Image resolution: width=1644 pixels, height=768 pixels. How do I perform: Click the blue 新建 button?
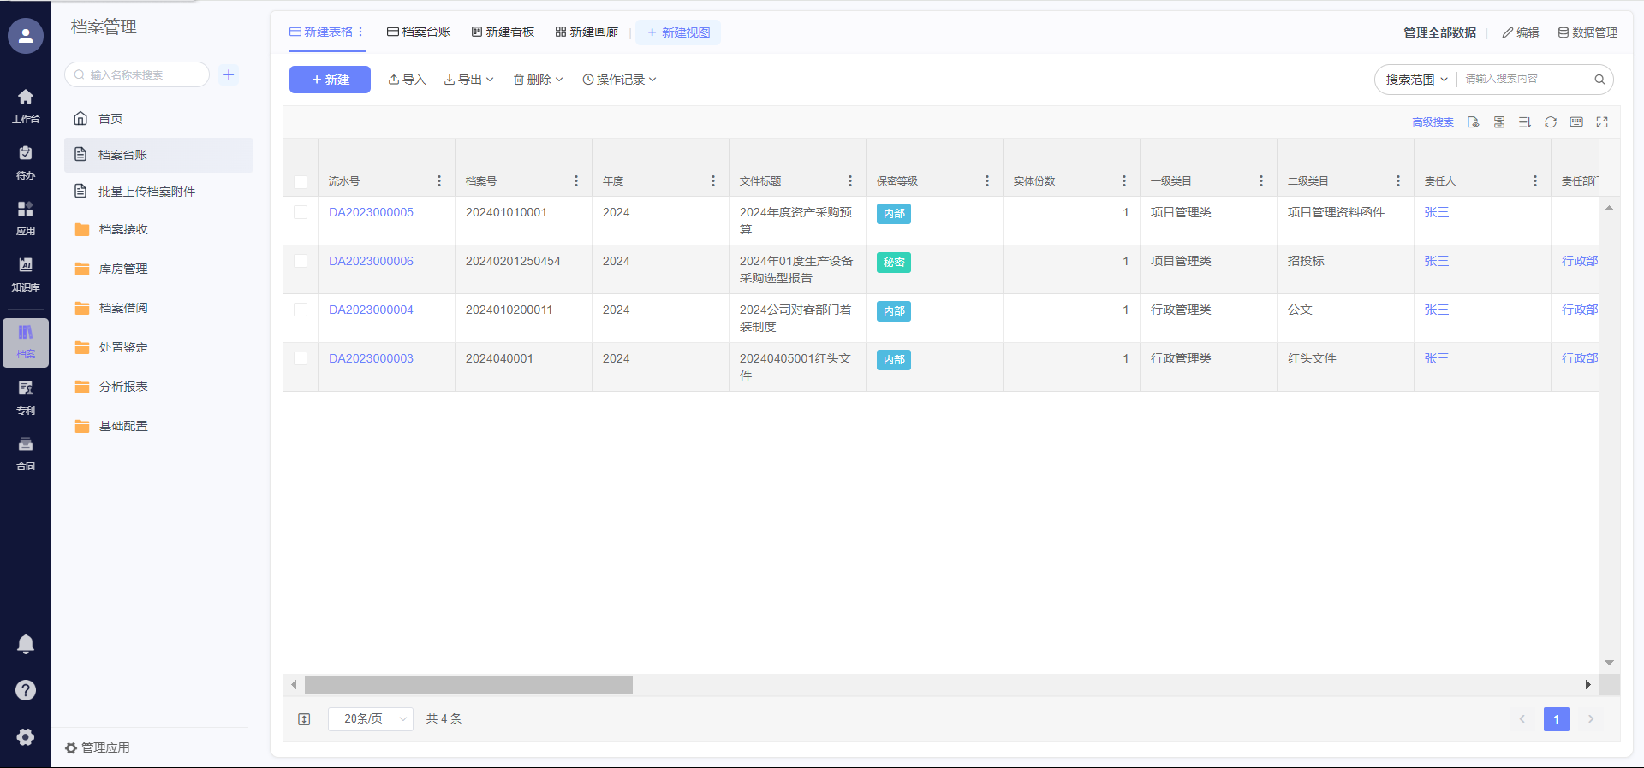[x=330, y=80]
